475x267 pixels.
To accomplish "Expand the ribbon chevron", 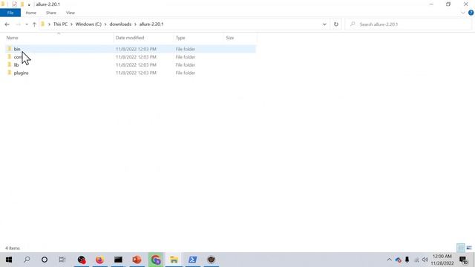I will (x=463, y=13).
